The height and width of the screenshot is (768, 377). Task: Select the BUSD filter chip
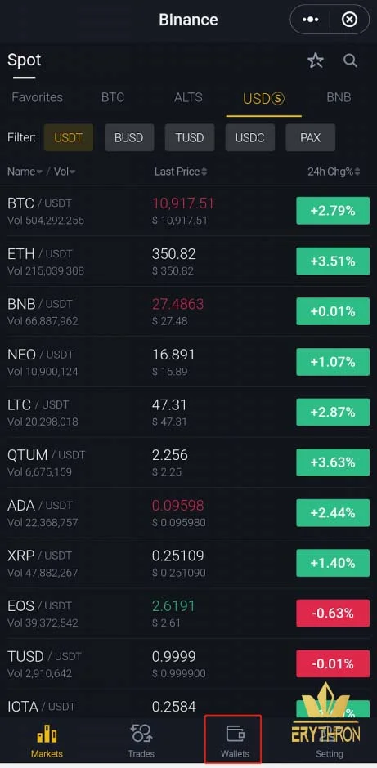click(129, 137)
